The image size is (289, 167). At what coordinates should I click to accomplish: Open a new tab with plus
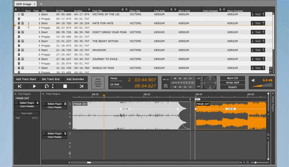(x=41, y=4)
